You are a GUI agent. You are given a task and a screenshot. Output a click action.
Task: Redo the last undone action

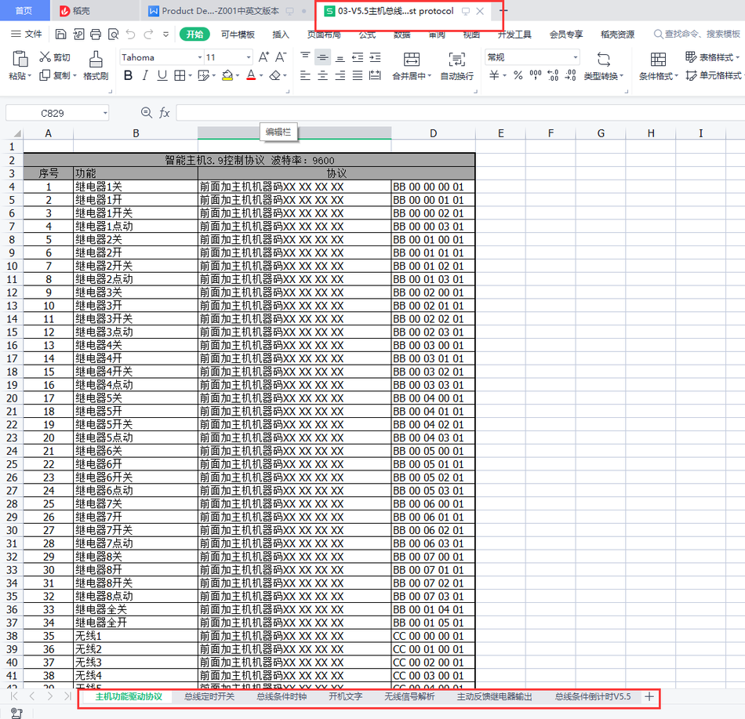pos(148,34)
